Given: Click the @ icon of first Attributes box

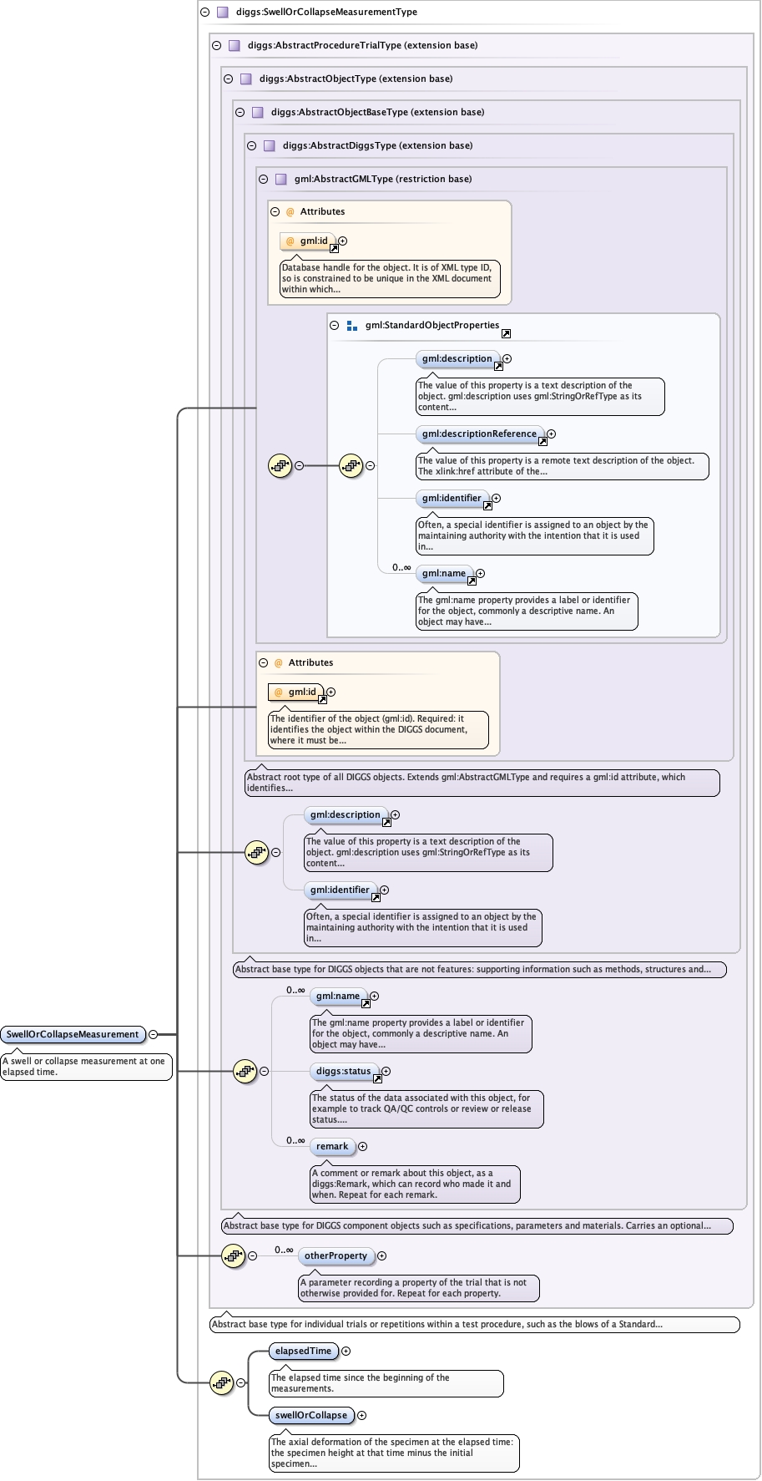Looking at the screenshot, I should tap(290, 212).
